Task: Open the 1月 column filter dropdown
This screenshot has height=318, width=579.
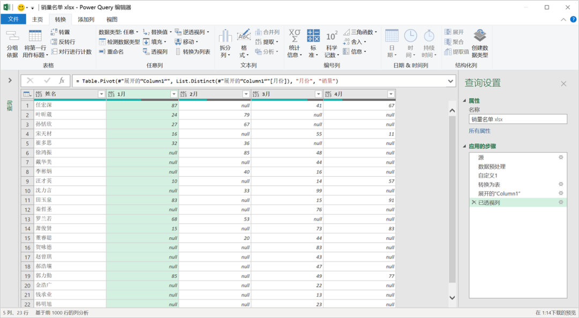Action: (x=174, y=94)
